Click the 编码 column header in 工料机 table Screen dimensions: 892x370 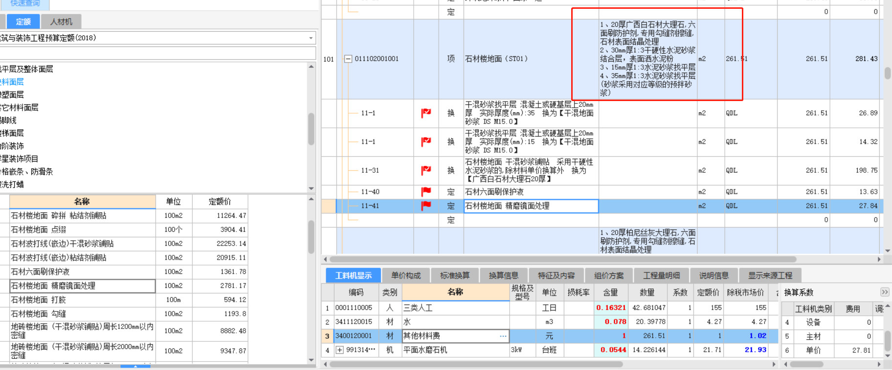click(356, 292)
